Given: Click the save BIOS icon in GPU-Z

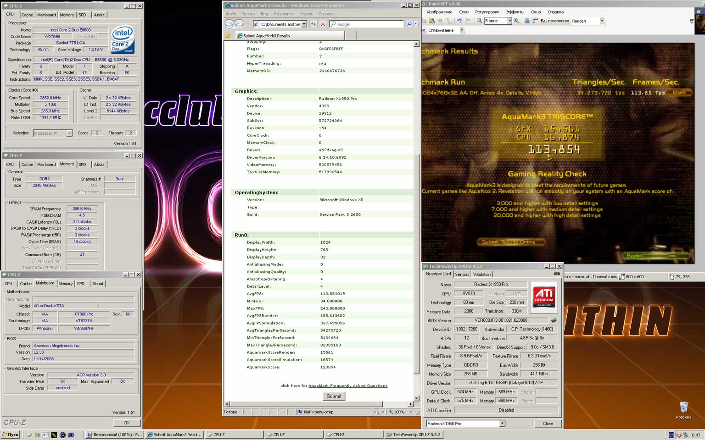Looking at the screenshot, I should (x=554, y=320).
